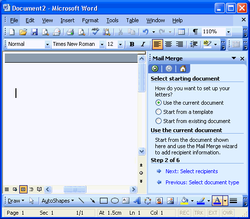Image resolution: width=250 pixels, height=219 pixels.
Task: Open the Mail Merge task pane menu arrow
Action: 234,58
